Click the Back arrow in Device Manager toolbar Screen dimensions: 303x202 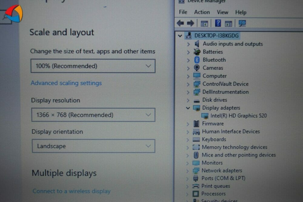coord(180,23)
